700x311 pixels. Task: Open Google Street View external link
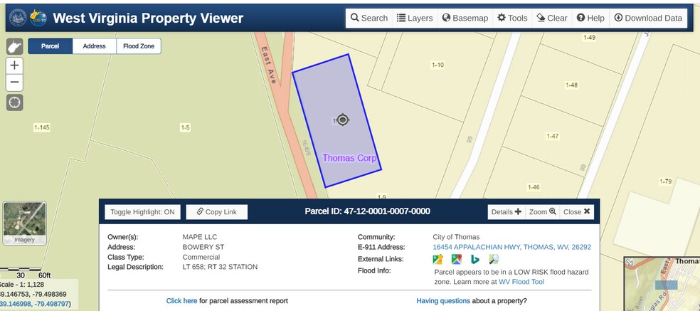438,259
